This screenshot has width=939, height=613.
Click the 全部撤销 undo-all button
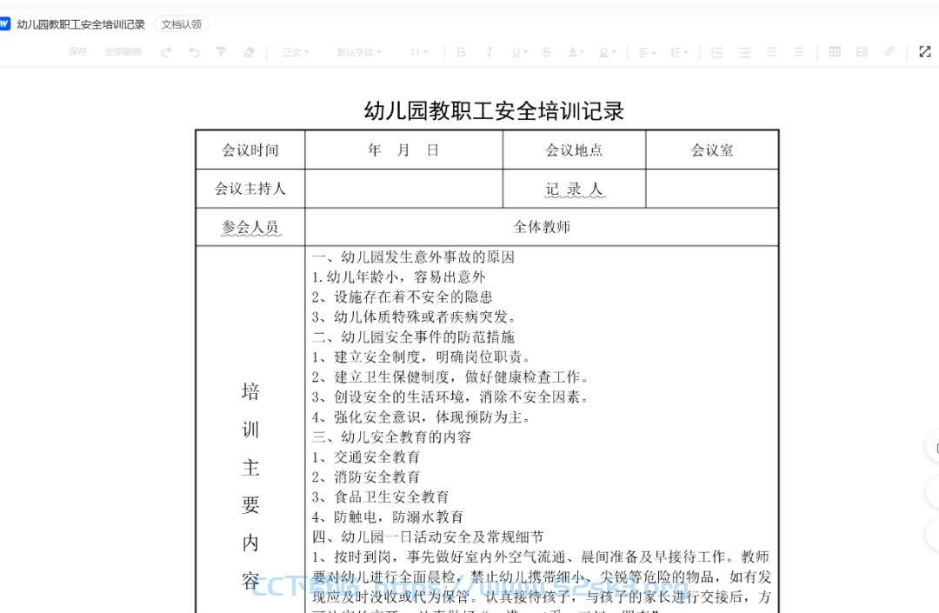(123, 52)
